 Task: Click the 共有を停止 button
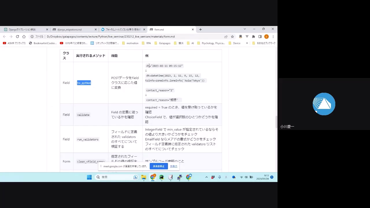coord(159,166)
